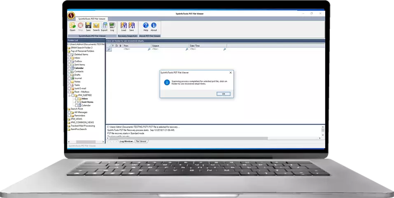Load a recovery snapshot with the Load icon
394x198 pixels.
click(124, 26)
